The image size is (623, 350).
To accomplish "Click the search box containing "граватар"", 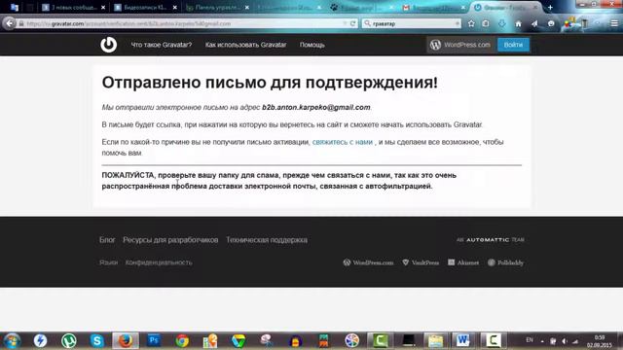I will tap(411, 23).
